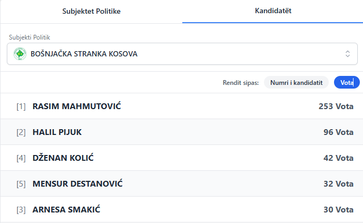The height and width of the screenshot is (223, 363).
Task: Sort by Numri i kandidatit
Action: click(296, 83)
